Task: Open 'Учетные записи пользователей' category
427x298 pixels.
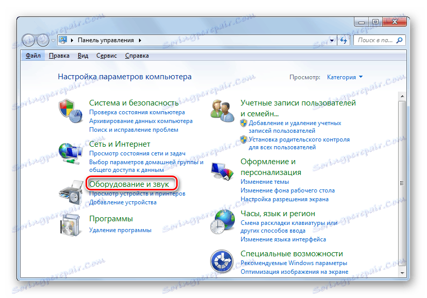Action: click(298, 108)
